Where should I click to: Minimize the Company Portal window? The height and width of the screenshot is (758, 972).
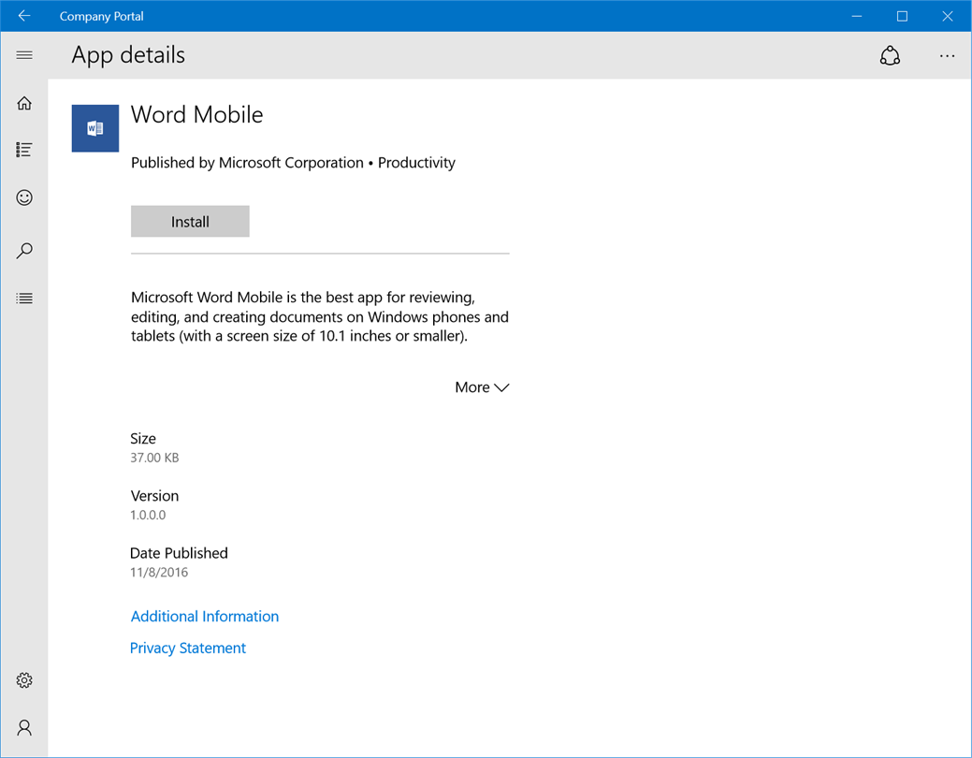pyautogui.click(x=857, y=16)
